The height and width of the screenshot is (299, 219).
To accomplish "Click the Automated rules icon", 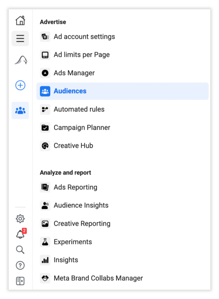I will click(x=45, y=109).
